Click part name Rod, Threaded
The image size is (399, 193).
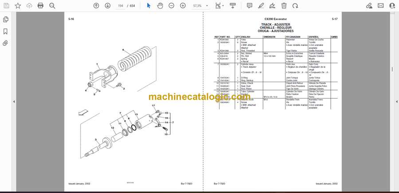click(248, 51)
